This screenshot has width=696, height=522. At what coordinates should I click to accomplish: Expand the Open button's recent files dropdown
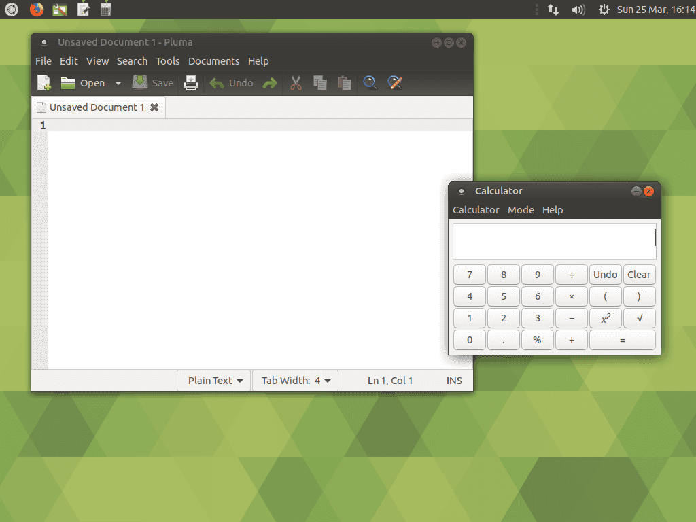pyautogui.click(x=118, y=82)
